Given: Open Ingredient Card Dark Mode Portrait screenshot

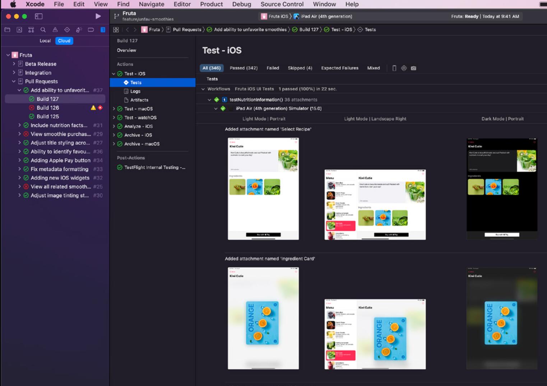Looking at the screenshot, I should (x=502, y=318).
